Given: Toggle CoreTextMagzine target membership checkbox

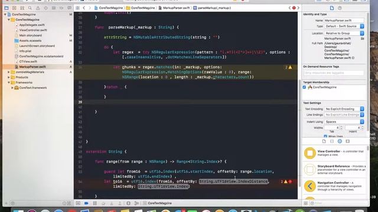Looking at the screenshot, I should click(x=305, y=87).
